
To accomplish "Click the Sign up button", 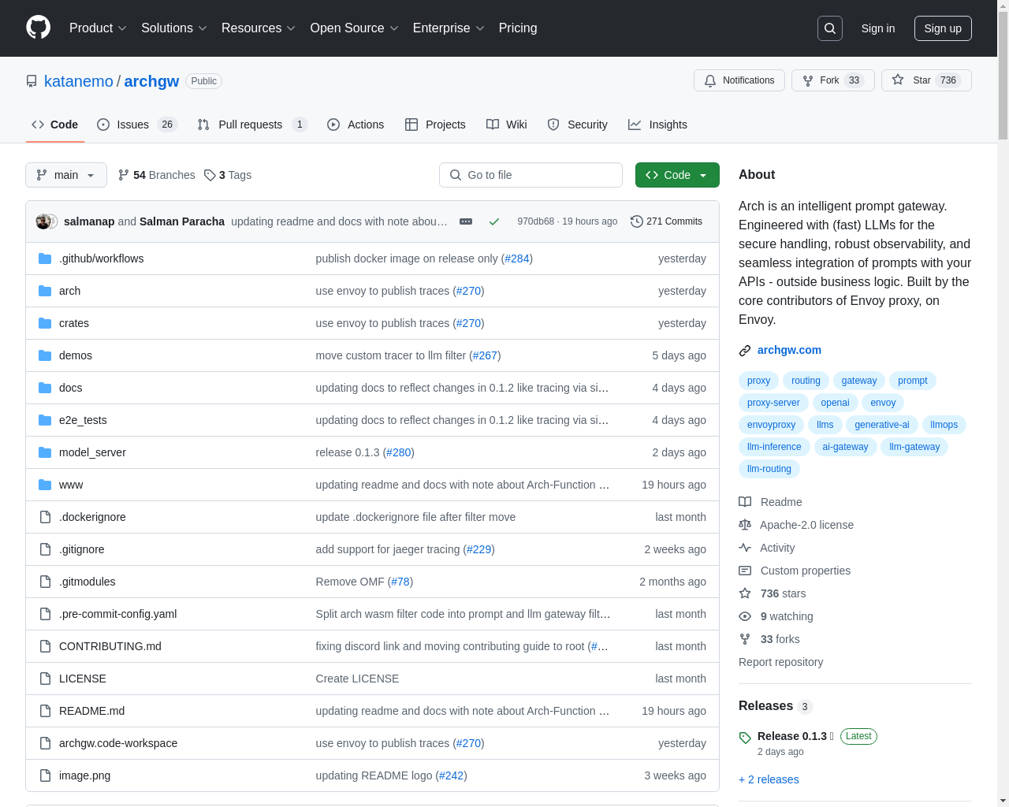I will 943,28.
